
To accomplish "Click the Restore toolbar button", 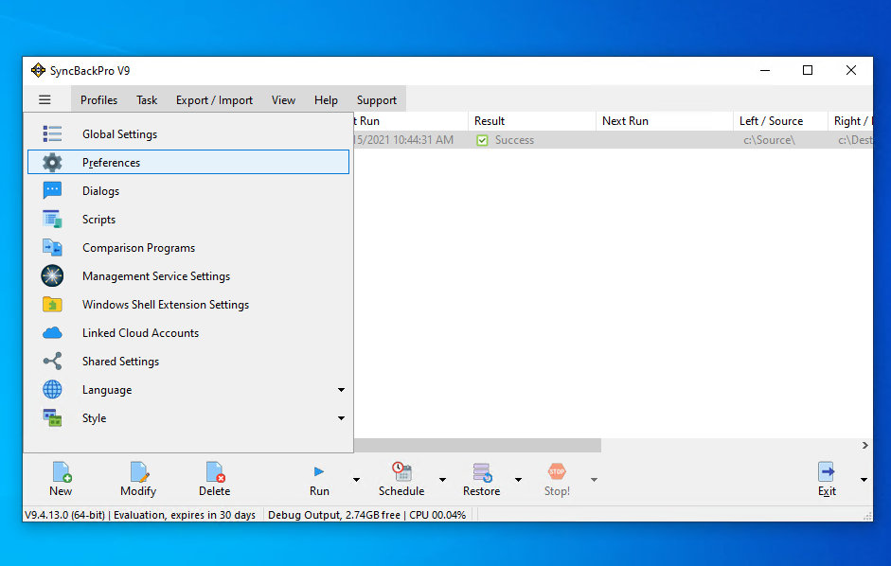I will [x=481, y=480].
